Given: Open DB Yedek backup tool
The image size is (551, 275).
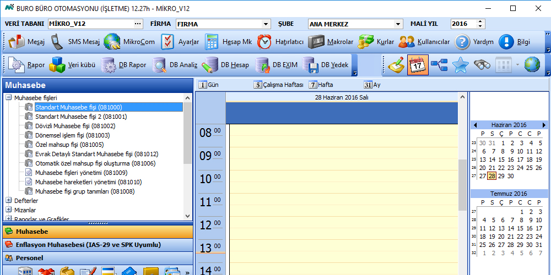Looking at the screenshot, I should pos(326,65).
